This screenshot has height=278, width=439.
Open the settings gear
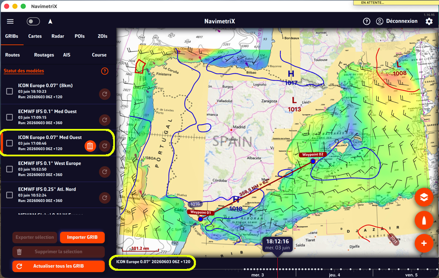pyautogui.click(x=429, y=21)
